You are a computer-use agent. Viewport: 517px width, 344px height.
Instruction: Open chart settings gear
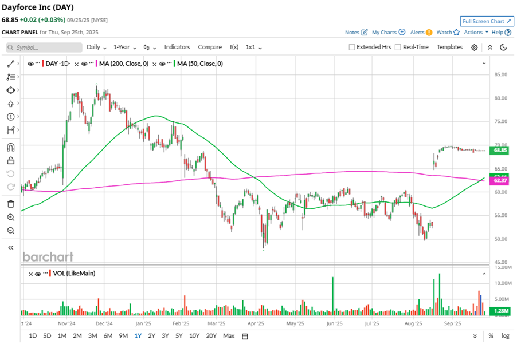475,48
